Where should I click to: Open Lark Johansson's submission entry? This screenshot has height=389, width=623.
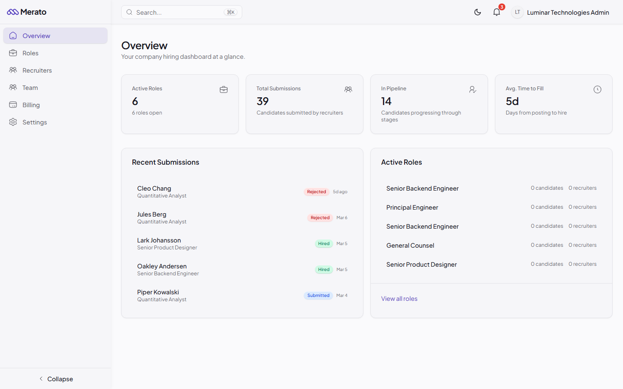point(159,243)
